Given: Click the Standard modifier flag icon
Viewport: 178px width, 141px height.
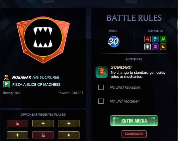Looking at the screenshot, I should (x=101, y=72).
